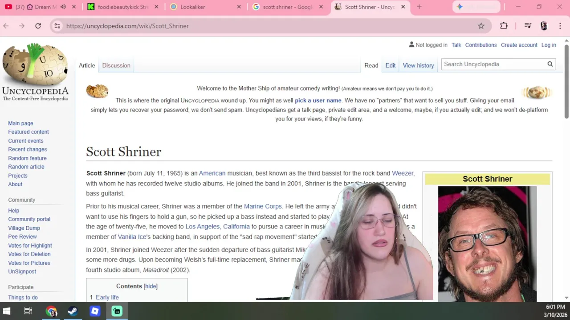The height and width of the screenshot is (320, 570).
Task: Open the green Kick app on taskbar
Action: [117, 311]
